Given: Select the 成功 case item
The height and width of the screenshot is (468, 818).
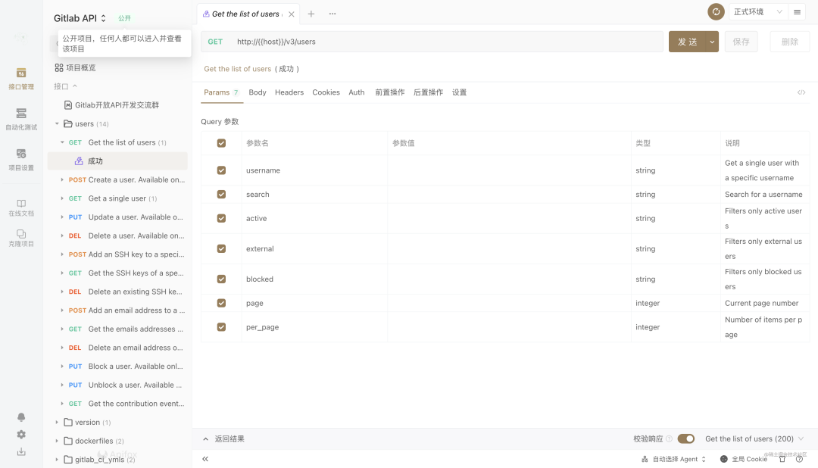Looking at the screenshot, I should point(117,161).
